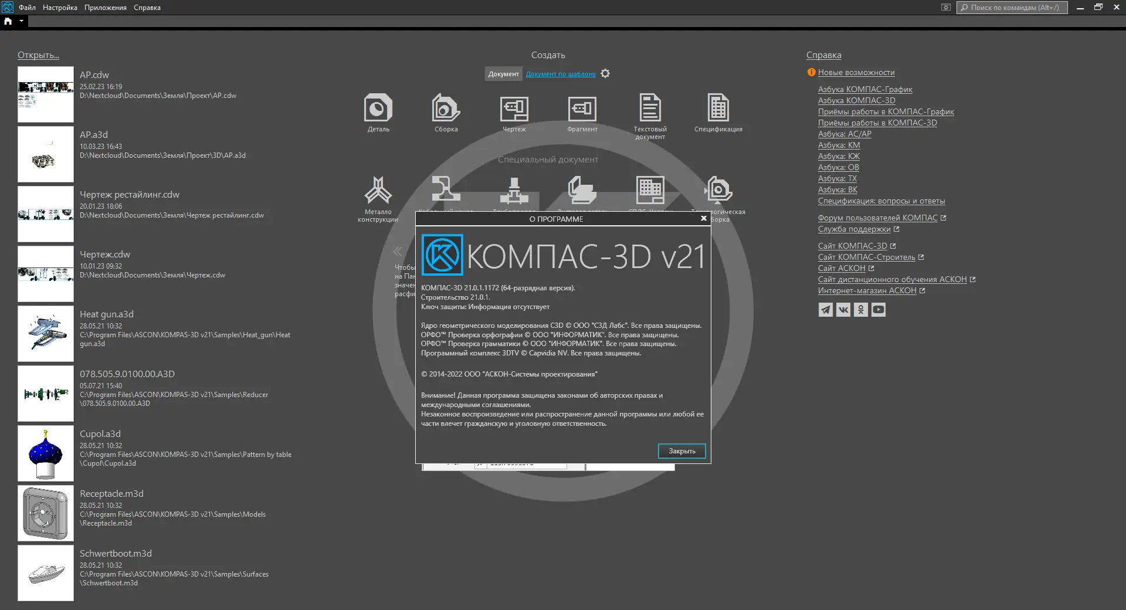Viewport: 1126px width, 610px height.
Task: Click the pipeline (Трубопровод) special document icon
Action: (514, 190)
